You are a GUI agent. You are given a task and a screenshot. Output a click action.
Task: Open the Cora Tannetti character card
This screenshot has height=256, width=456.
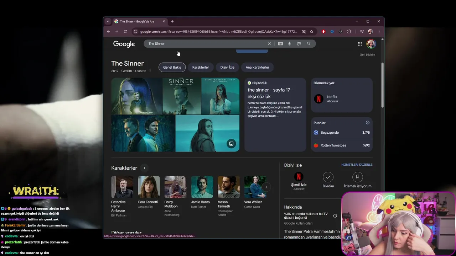click(x=149, y=192)
